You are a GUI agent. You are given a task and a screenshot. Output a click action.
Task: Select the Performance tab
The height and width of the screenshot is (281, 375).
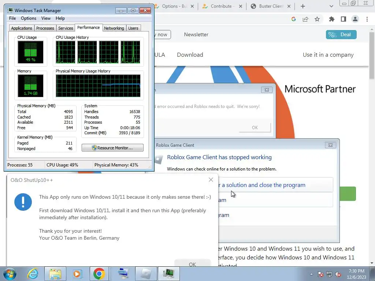point(89,27)
